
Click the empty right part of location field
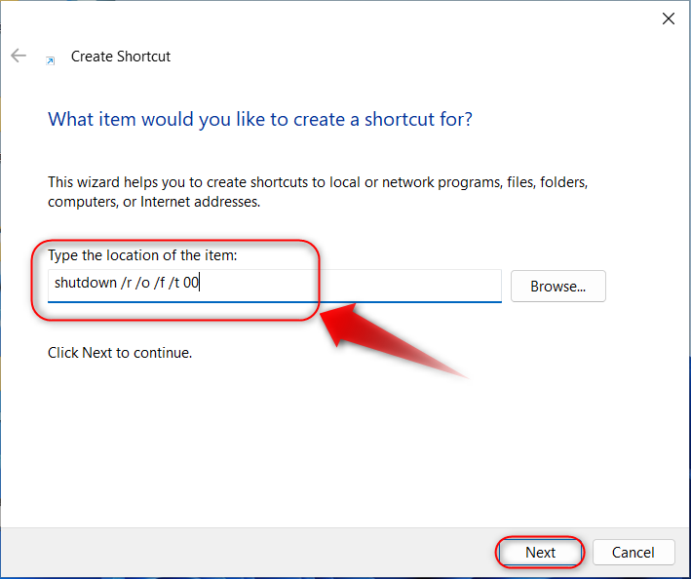(409, 285)
